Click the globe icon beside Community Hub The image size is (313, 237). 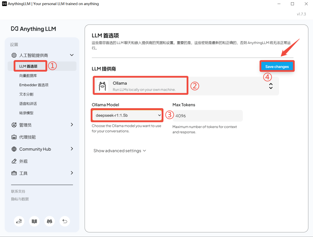[14, 149]
